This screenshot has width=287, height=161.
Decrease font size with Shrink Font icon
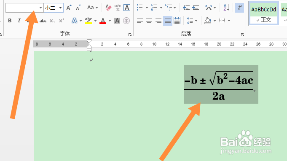[x=78, y=8]
